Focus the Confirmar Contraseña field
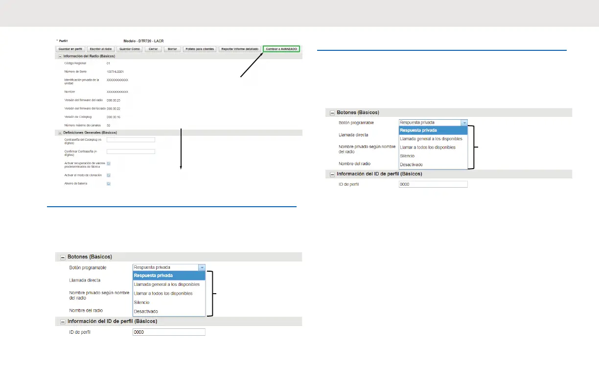The image size is (599, 387). [131, 151]
